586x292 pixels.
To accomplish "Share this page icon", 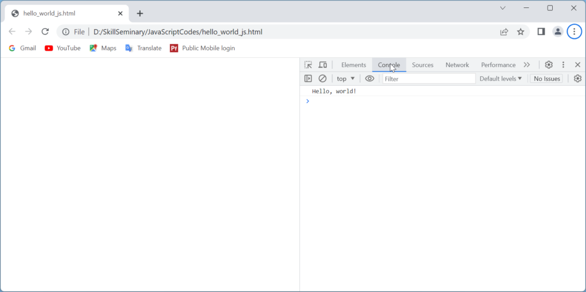I will click(x=504, y=32).
